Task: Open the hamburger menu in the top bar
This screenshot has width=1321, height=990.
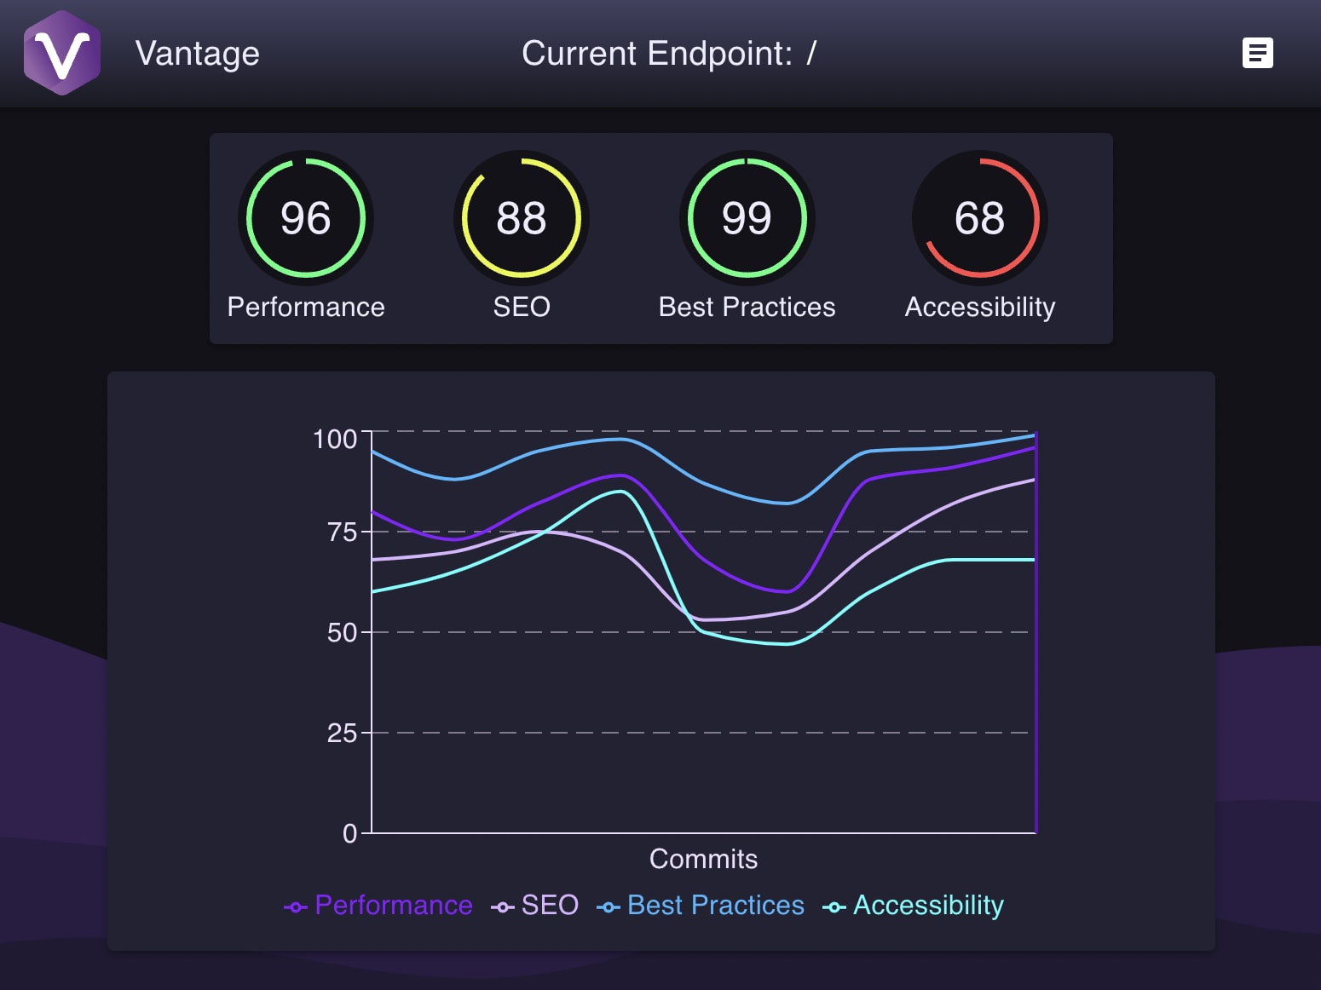Action: click(x=1256, y=54)
